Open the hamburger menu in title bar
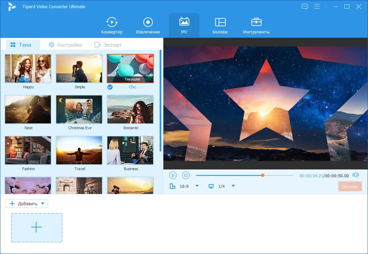368x254 pixels. [x=317, y=6]
